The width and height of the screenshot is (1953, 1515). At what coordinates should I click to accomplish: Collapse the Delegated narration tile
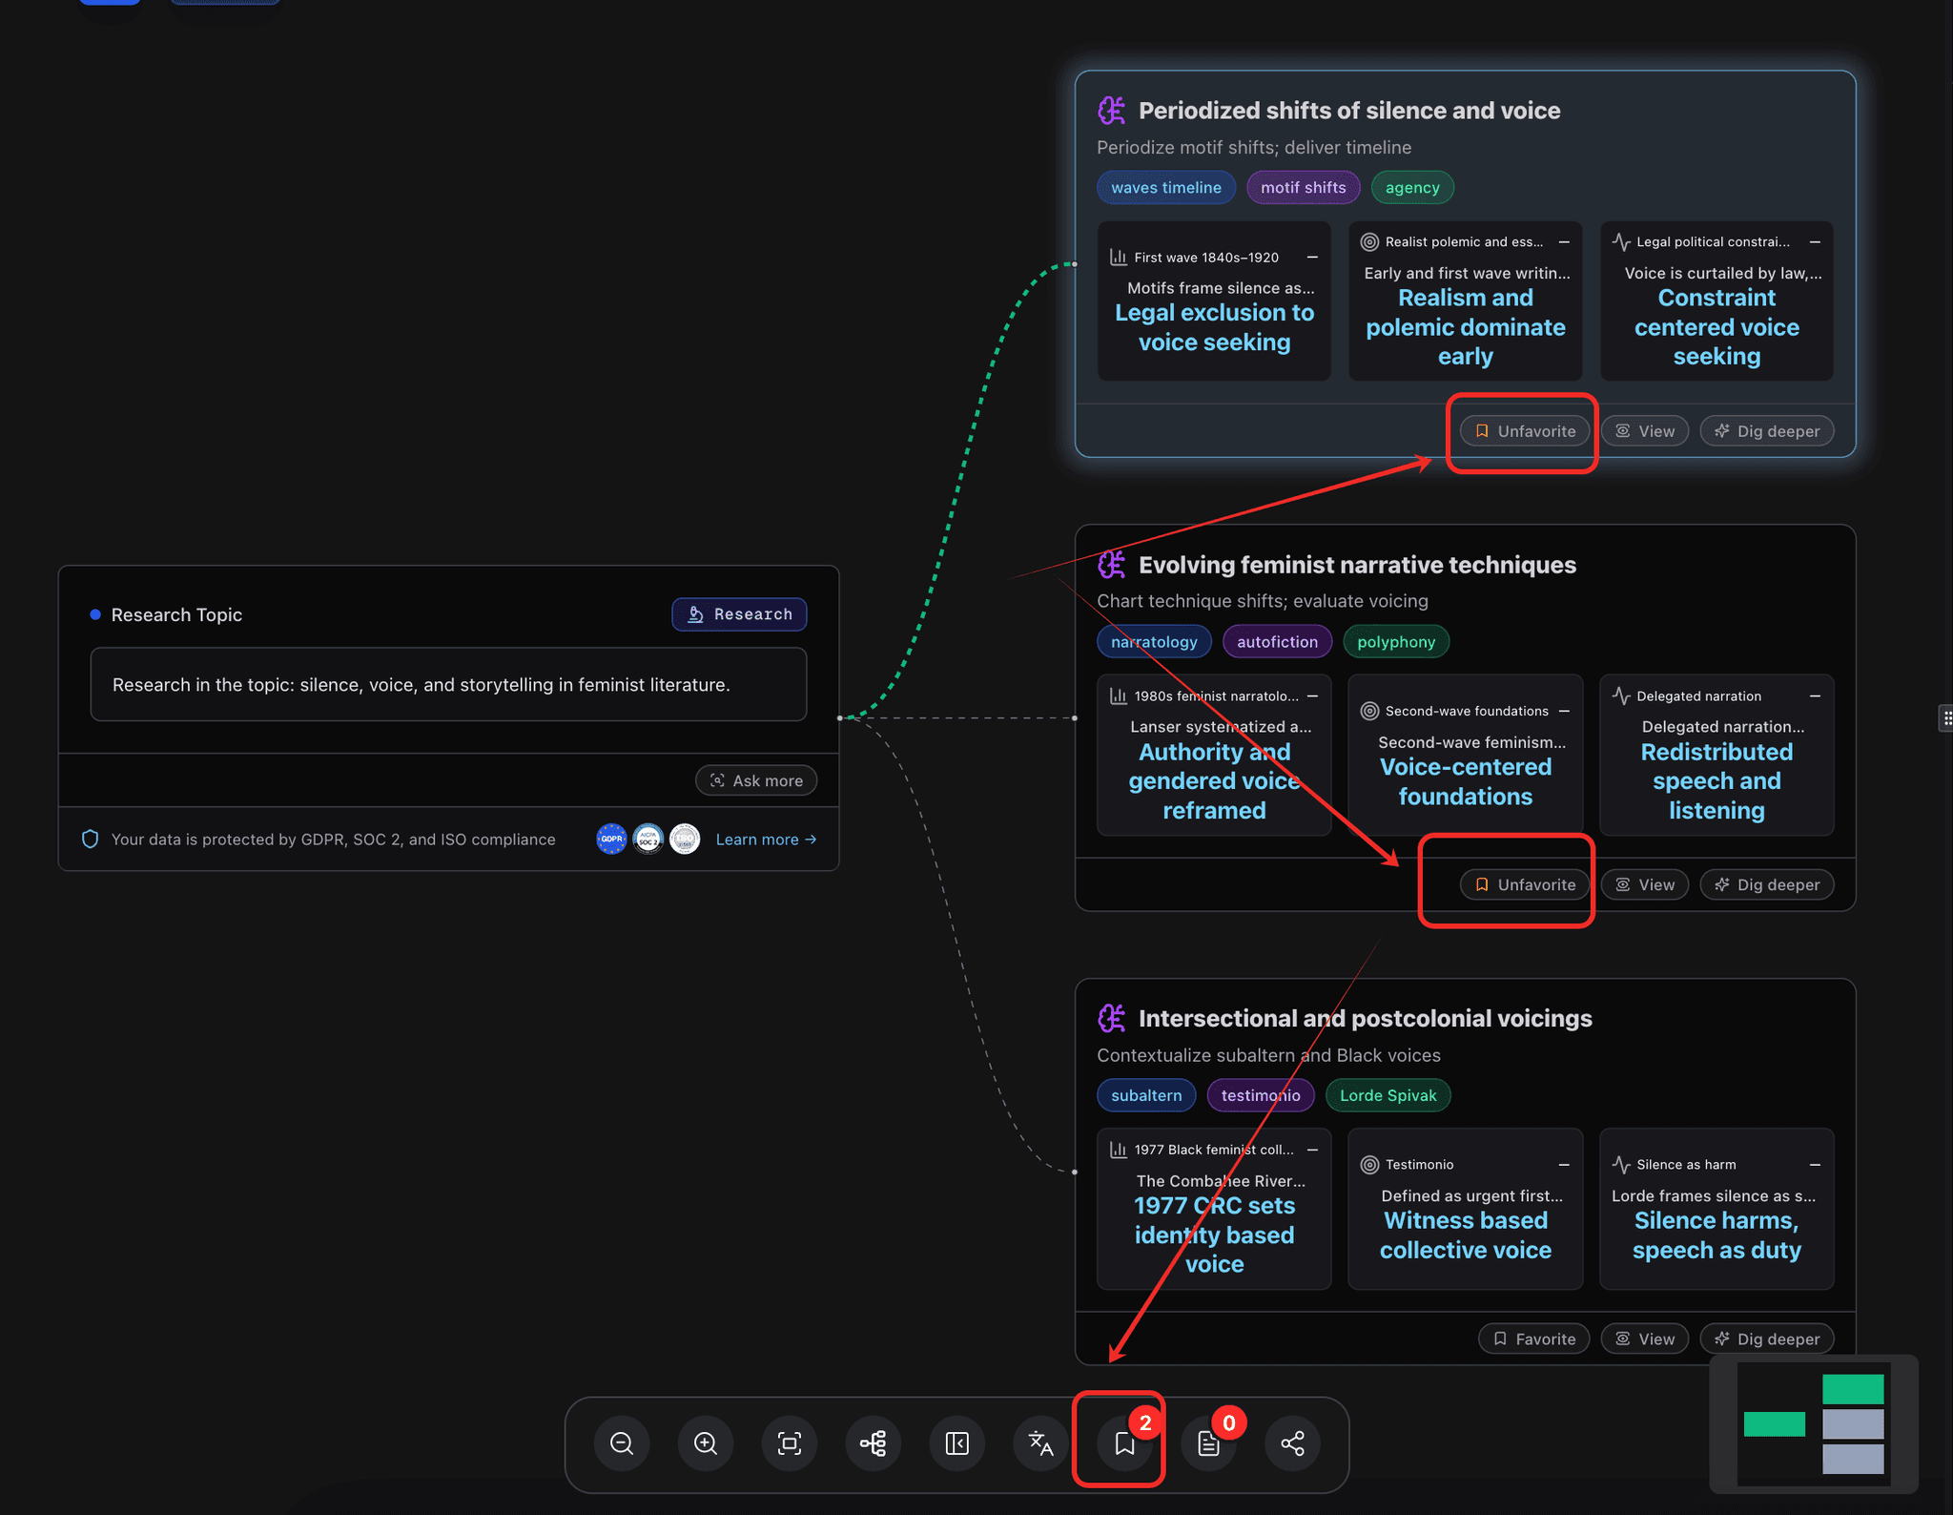click(x=1817, y=695)
